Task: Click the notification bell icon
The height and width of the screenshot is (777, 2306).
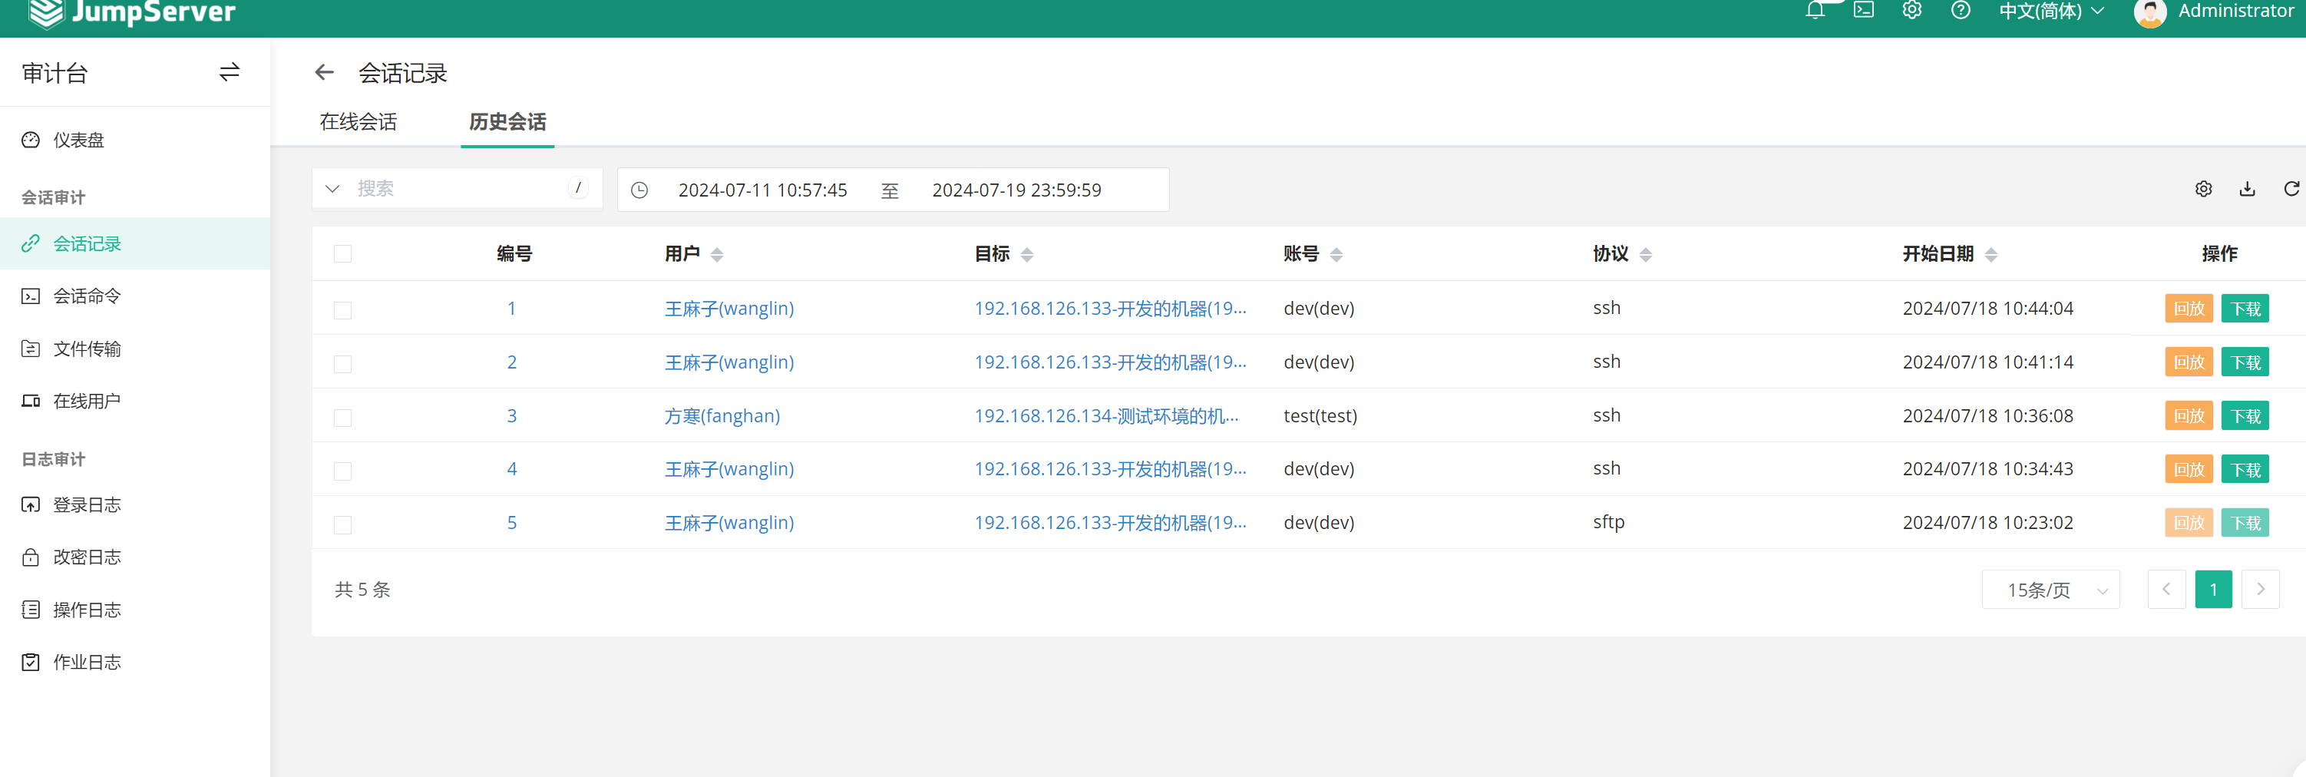Action: pyautogui.click(x=1815, y=11)
